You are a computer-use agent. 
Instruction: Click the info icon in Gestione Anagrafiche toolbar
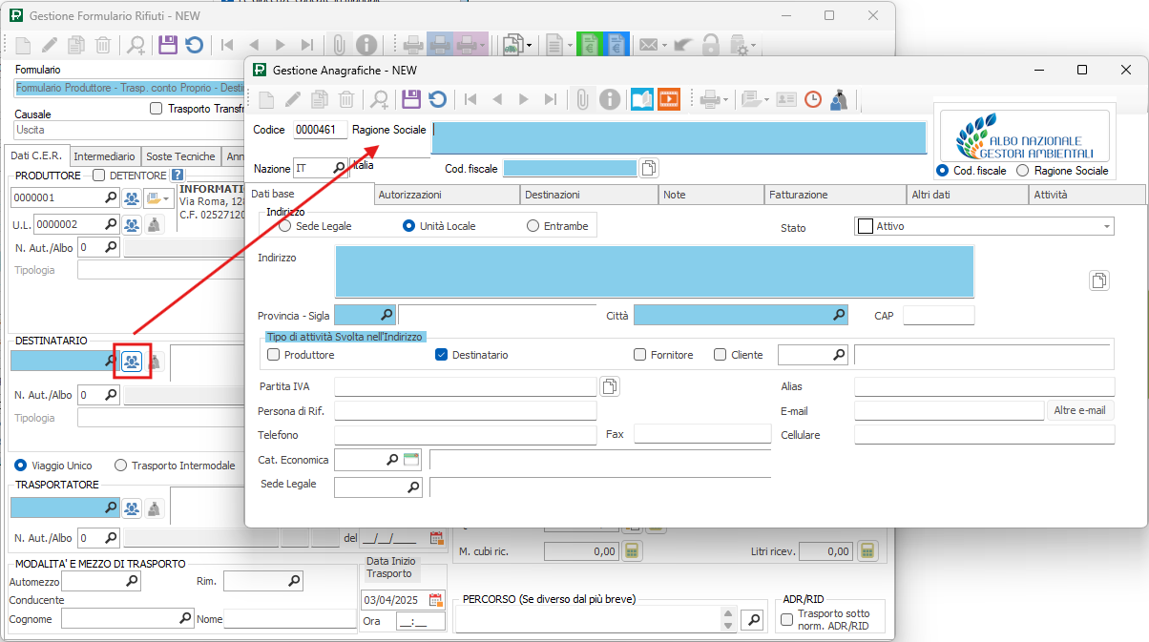point(610,99)
